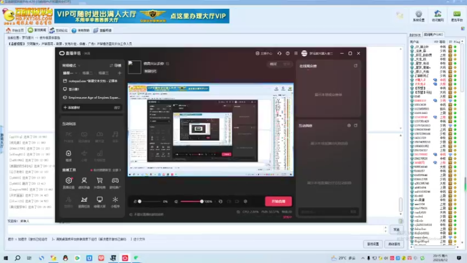Open the lucky bag (福袋) icon
The image size is (467, 263).
tap(68, 155)
